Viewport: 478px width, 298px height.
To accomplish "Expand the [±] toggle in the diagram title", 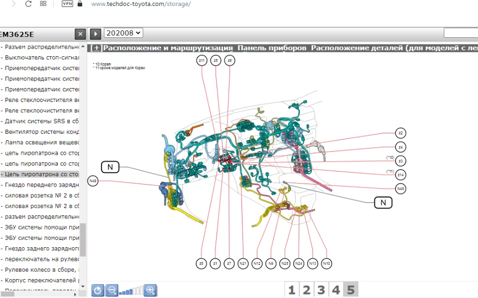I will (x=97, y=48).
